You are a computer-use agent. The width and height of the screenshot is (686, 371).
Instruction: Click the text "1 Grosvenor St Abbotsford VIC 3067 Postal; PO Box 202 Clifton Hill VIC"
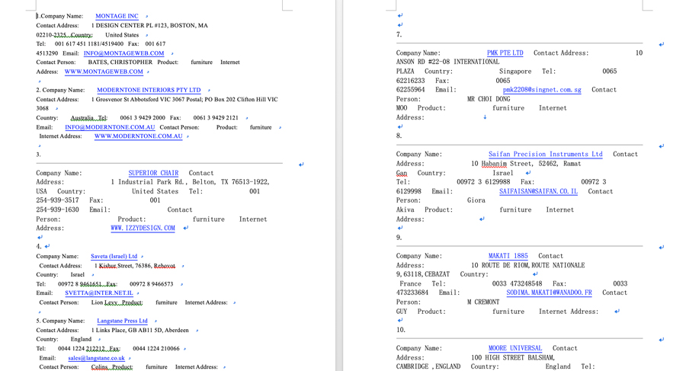(x=184, y=100)
